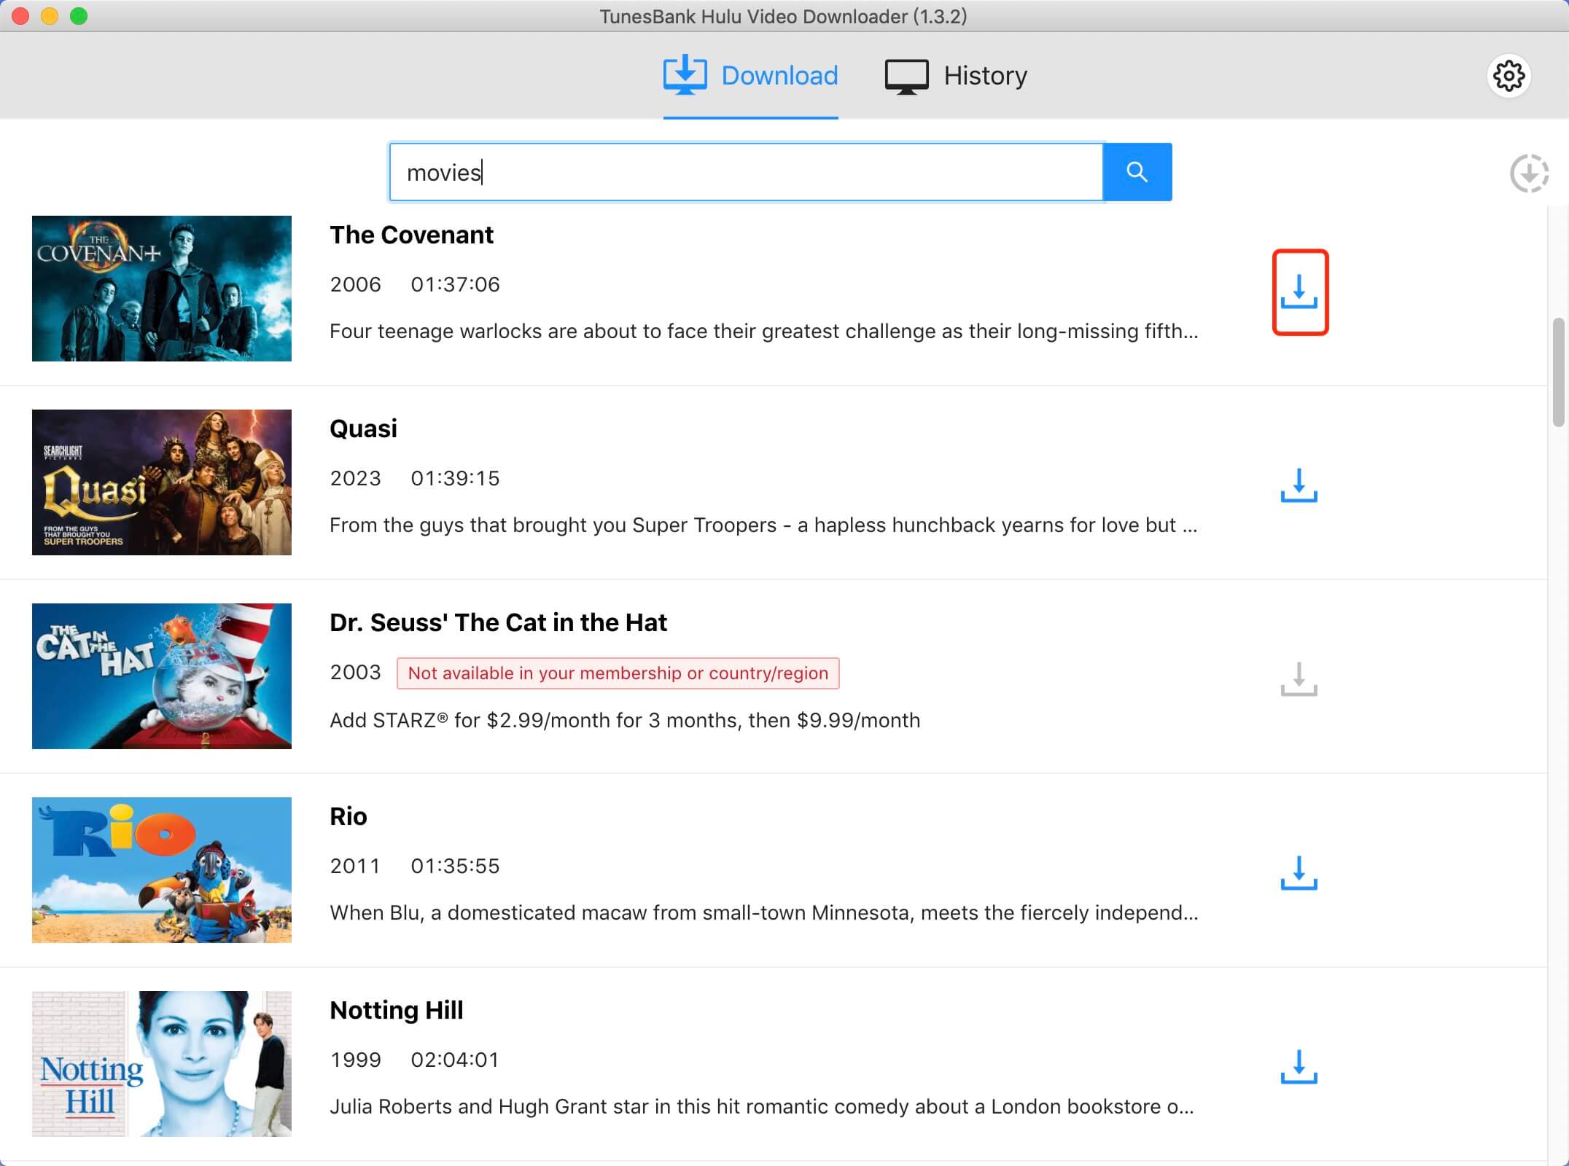
Task: Switch to the Download tab
Action: coord(750,76)
